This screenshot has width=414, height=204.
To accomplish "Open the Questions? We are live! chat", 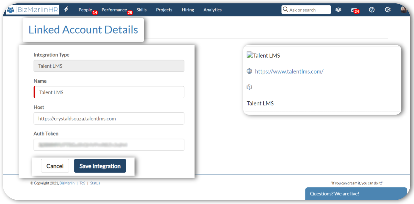I will tap(356, 194).
